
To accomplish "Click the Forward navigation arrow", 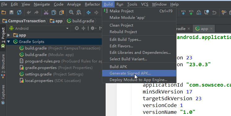I will (x=96, y=12).
